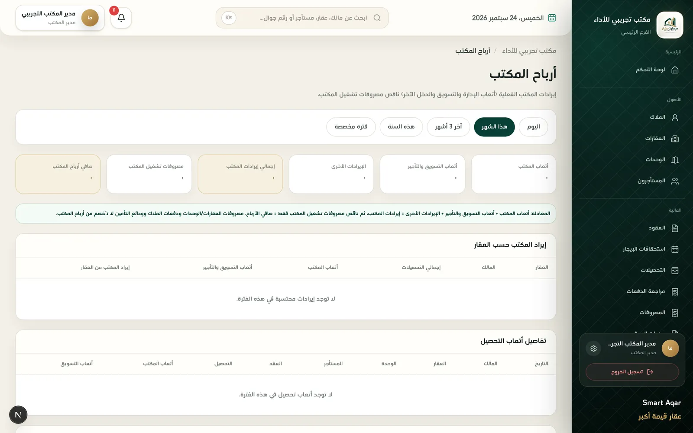Click the أتعاب التسويق والتأجير summary card
693x433 pixels.
coord(422,174)
